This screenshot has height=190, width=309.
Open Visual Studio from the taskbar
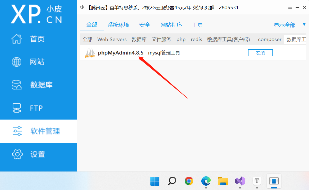tap(240, 181)
